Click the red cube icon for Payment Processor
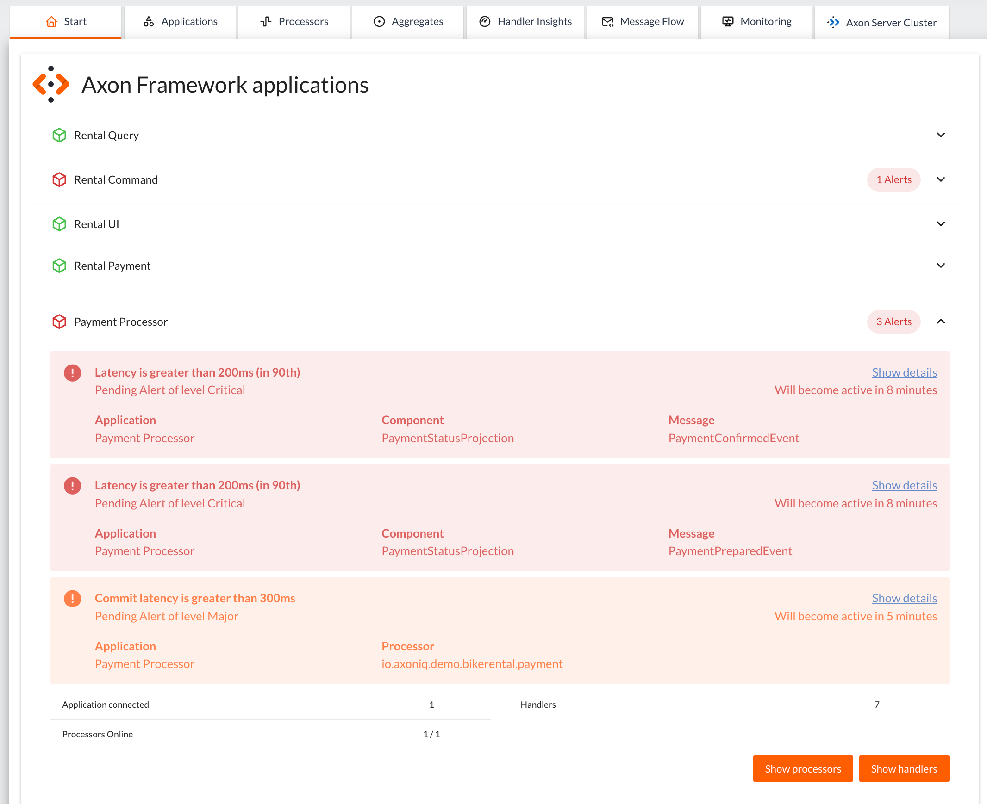The image size is (987, 804). [x=59, y=322]
